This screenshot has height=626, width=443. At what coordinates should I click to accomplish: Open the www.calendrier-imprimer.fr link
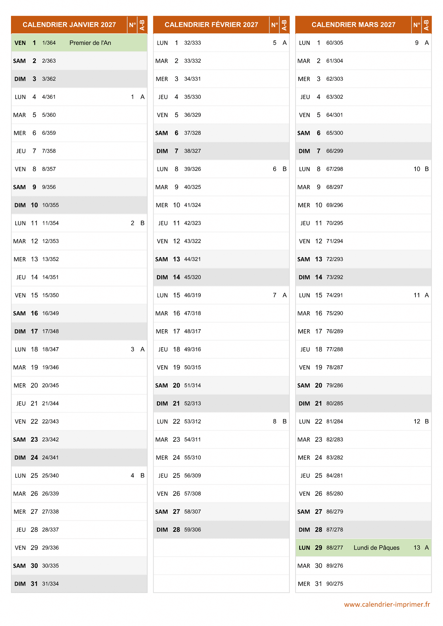point(387,604)
